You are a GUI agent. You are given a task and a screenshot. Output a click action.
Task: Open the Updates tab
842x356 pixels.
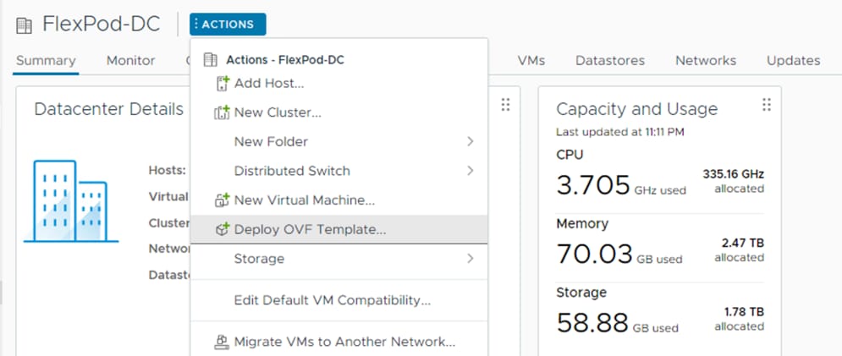(793, 61)
